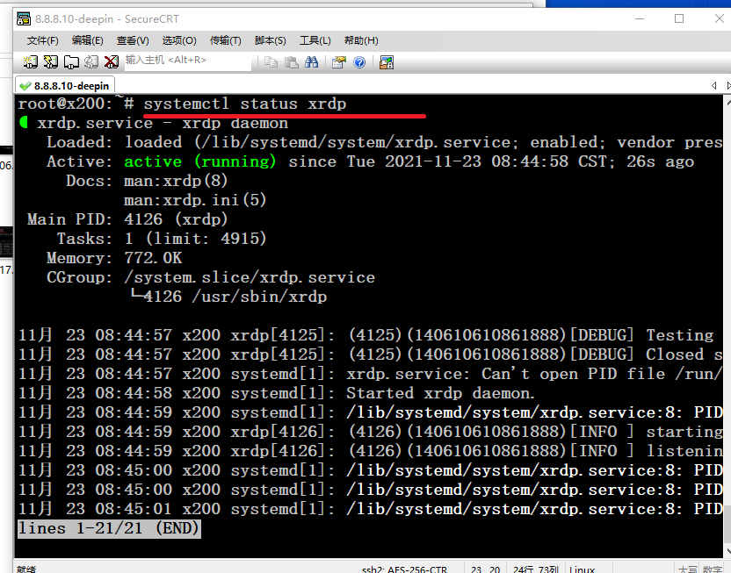The image size is (731, 573).
Task: Open the 传输(T) menu
Action: (x=226, y=40)
